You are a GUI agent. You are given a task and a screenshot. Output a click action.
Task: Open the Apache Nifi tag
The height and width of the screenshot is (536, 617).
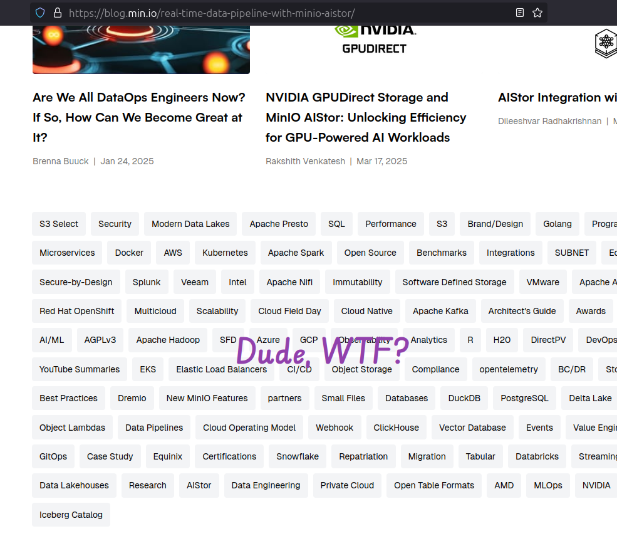click(x=289, y=282)
